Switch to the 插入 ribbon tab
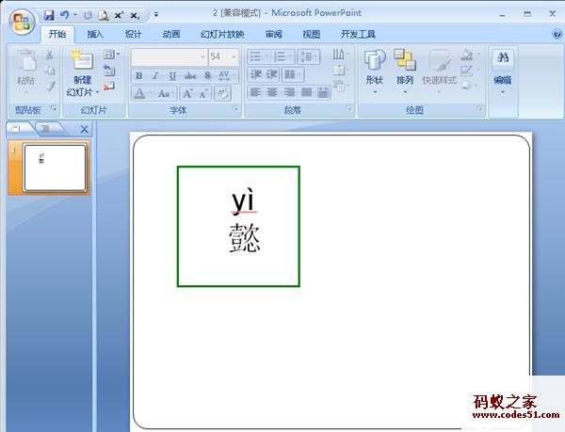 pyautogui.click(x=95, y=34)
